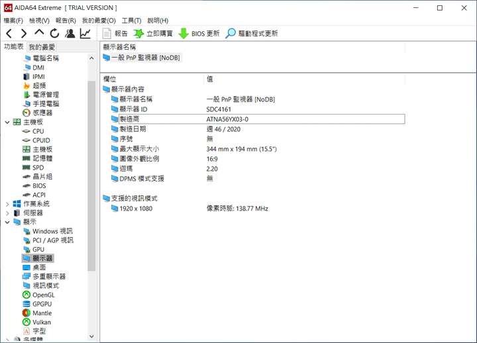Image resolution: width=477 pixels, height=343 pixels.
Task: Open the 說明(H) menu
Action: coord(158,21)
